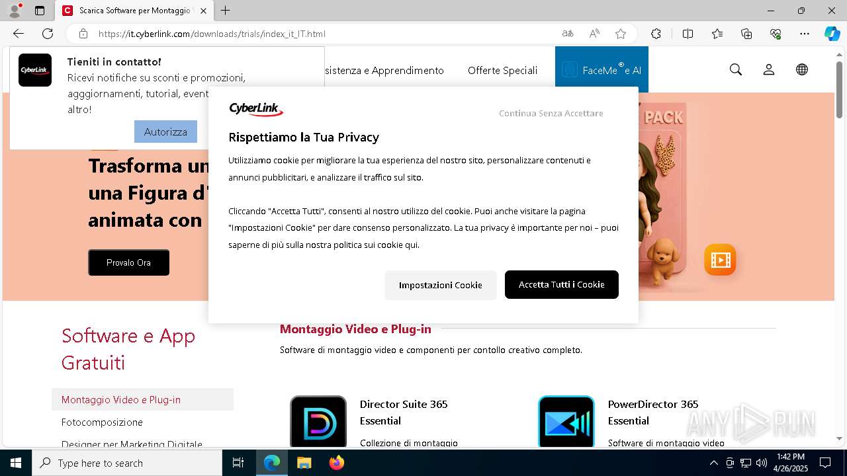Screen dimensions: 847x476
Task: Open browser extensions puzzle icon
Action: coord(656,34)
